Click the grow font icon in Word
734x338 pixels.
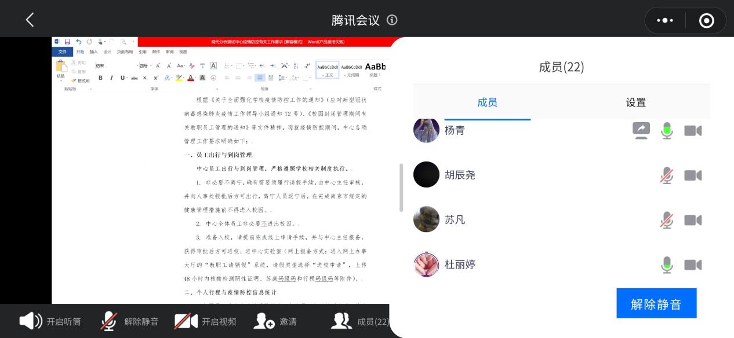click(158, 65)
